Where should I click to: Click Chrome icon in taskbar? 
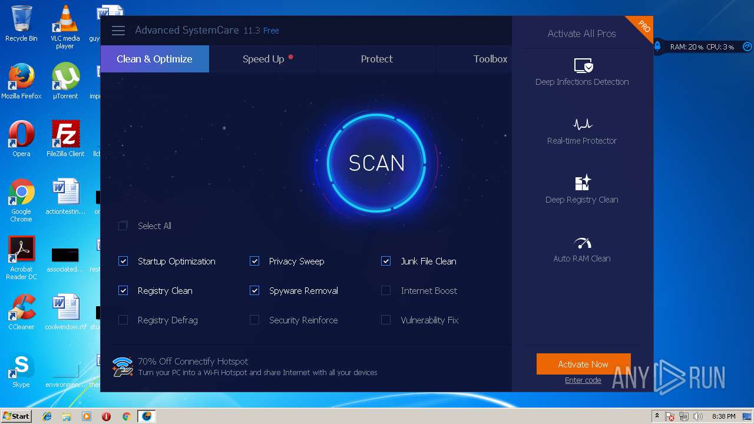pos(126,416)
